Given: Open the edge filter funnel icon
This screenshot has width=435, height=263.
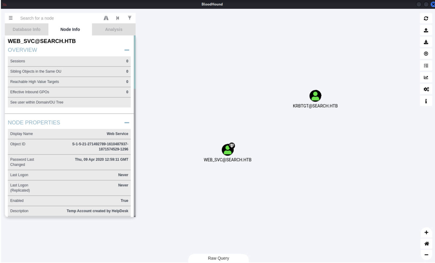Looking at the screenshot, I should point(130,18).
